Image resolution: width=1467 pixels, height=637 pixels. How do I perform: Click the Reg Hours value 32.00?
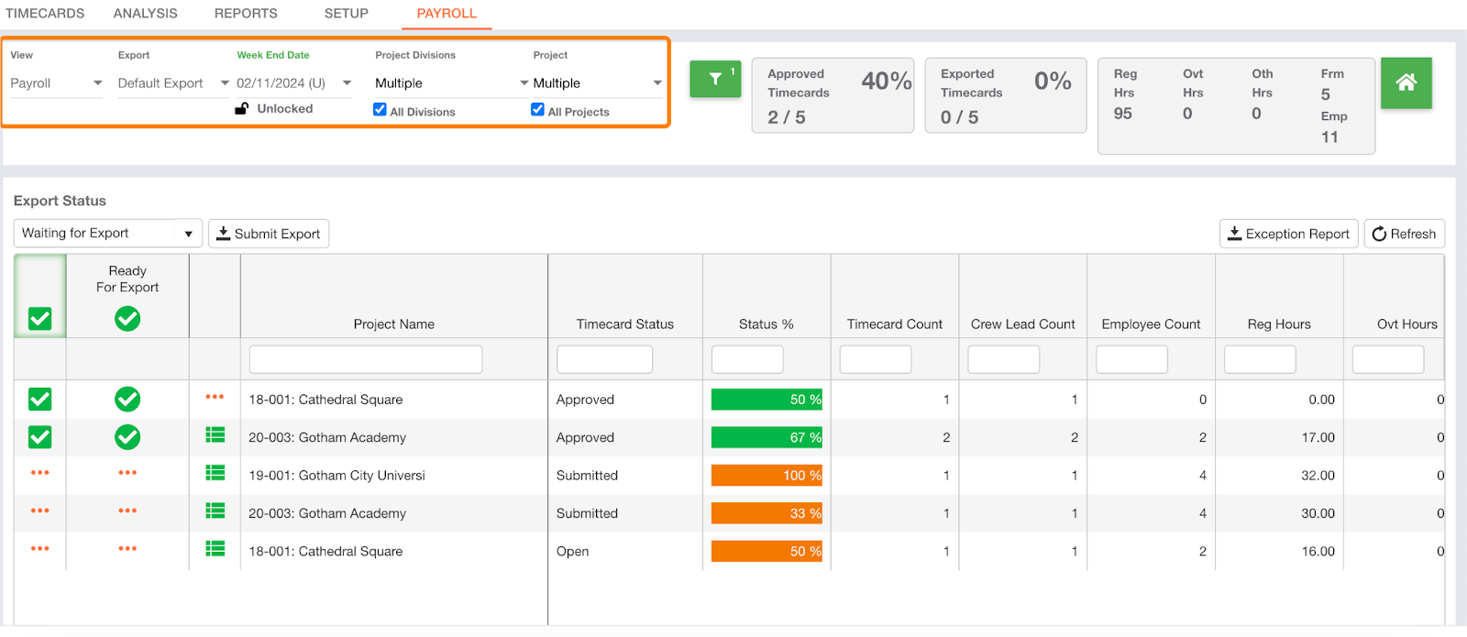point(1318,476)
